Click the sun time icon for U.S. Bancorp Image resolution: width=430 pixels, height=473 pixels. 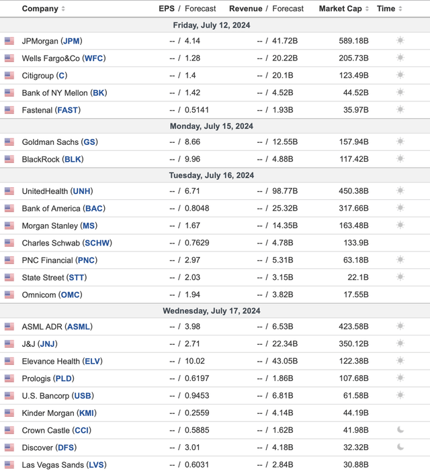point(400,395)
